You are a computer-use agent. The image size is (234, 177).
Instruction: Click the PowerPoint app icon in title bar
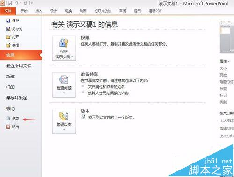click(3, 3)
